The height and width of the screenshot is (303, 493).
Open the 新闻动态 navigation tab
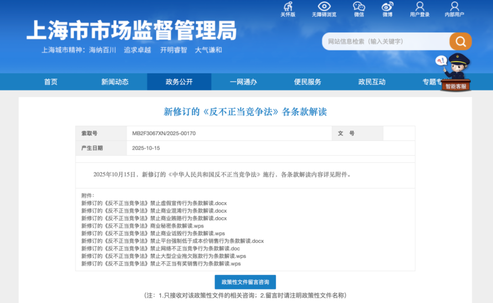click(115, 82)
